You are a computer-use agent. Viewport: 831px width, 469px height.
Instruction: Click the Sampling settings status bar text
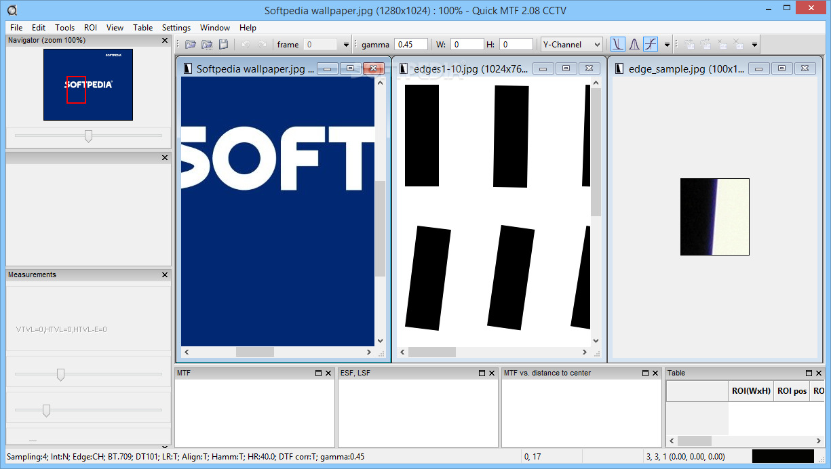coord(185,457)
